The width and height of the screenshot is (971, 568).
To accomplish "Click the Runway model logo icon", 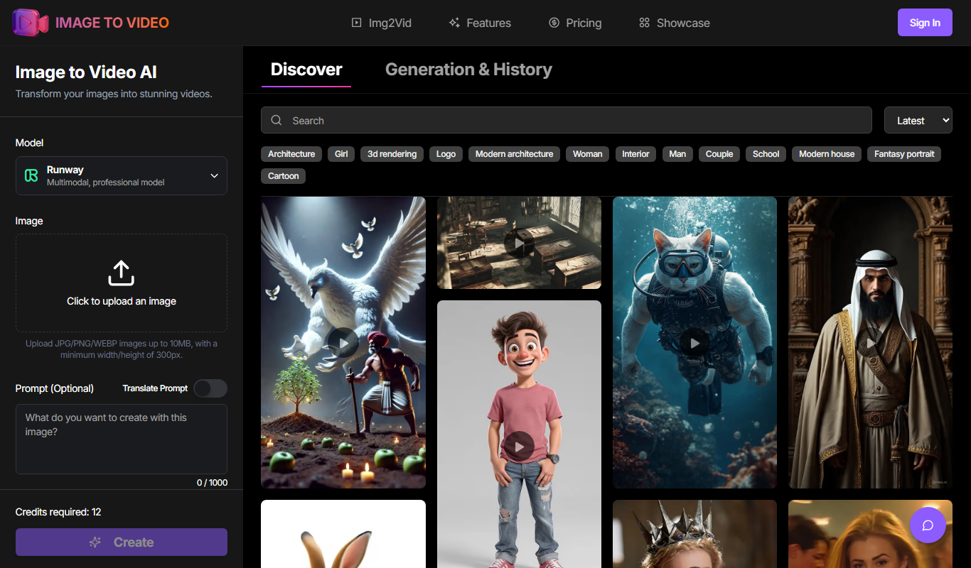I will [x=31, y=175].
